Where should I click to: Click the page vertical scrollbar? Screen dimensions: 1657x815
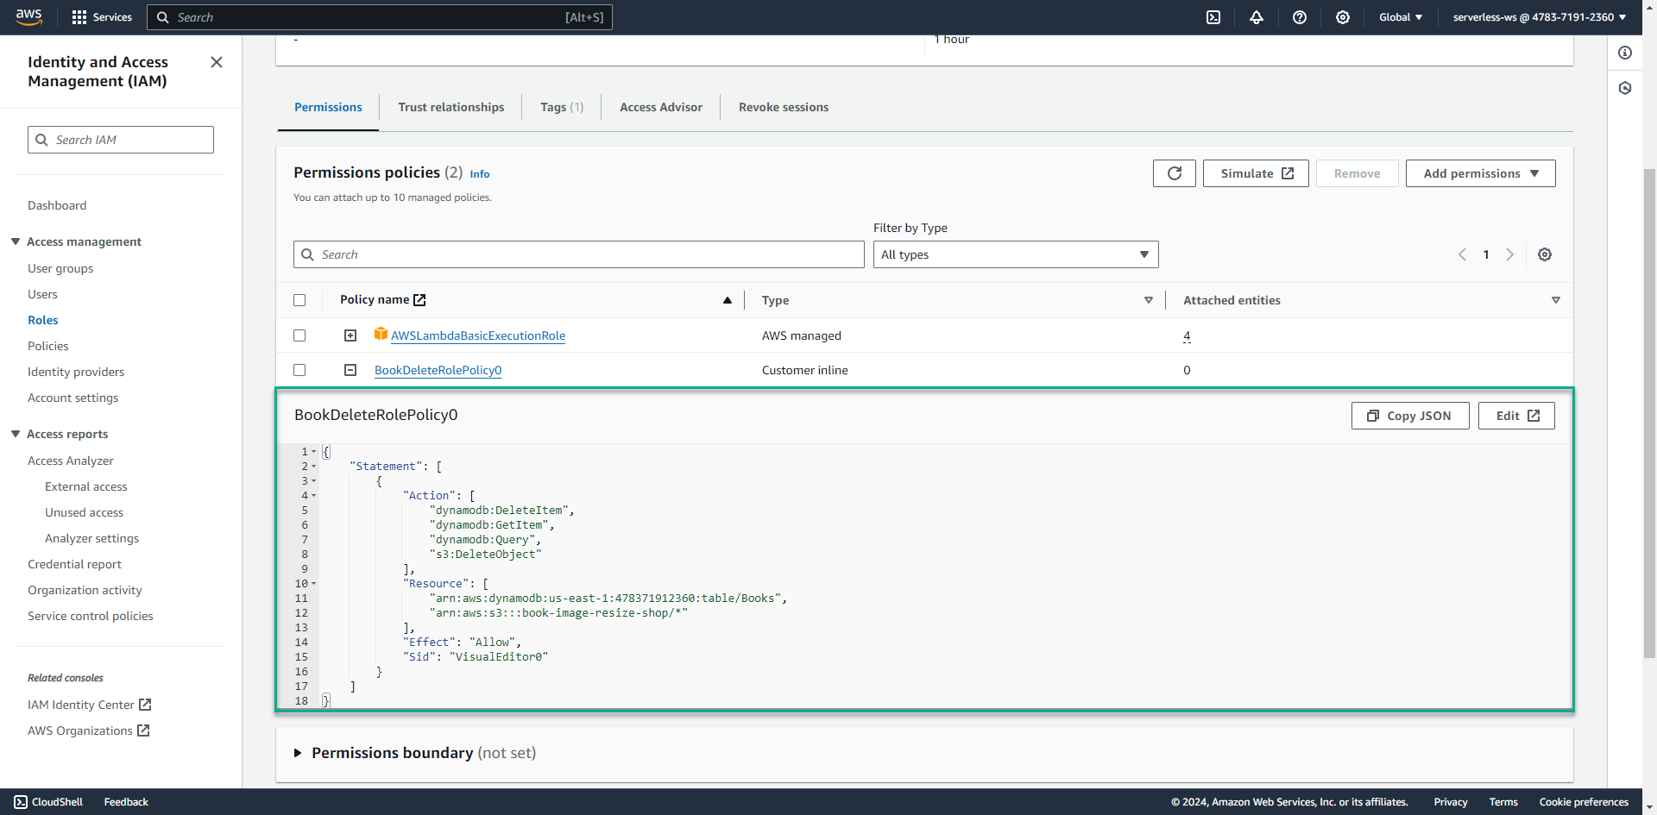(1649, 414)
